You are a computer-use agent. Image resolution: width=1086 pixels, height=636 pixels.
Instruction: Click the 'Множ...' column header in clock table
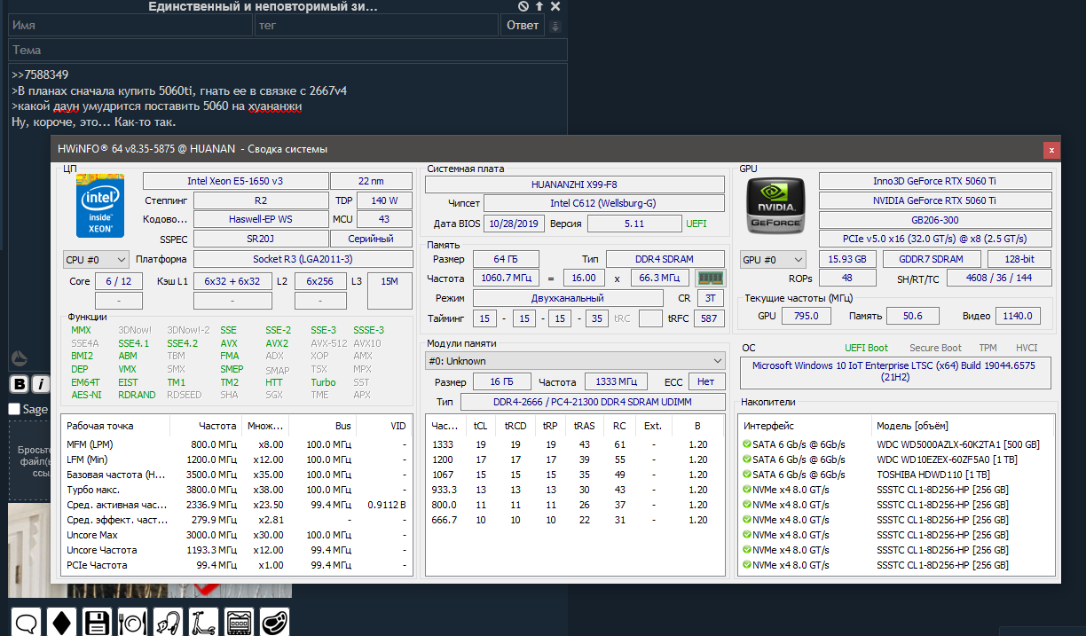point(265,426)
